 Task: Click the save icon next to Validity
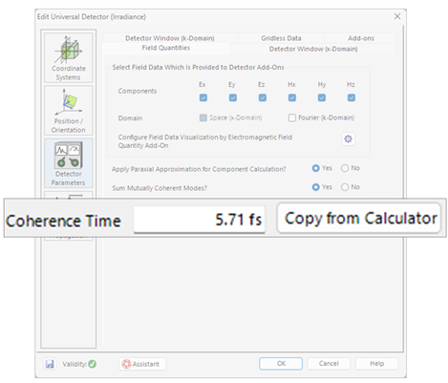point(50,364)
